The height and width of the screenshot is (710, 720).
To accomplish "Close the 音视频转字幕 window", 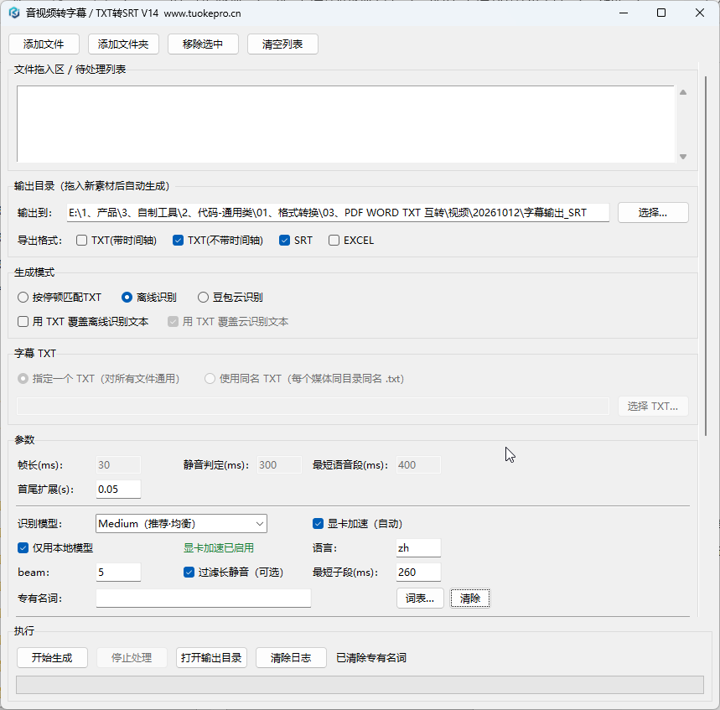I will click(x=700, y=13).
